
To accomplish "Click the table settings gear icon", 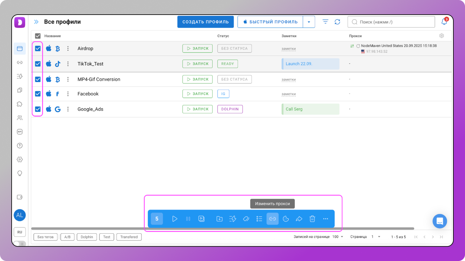I will pyautogui.click(x=441, y=36).
